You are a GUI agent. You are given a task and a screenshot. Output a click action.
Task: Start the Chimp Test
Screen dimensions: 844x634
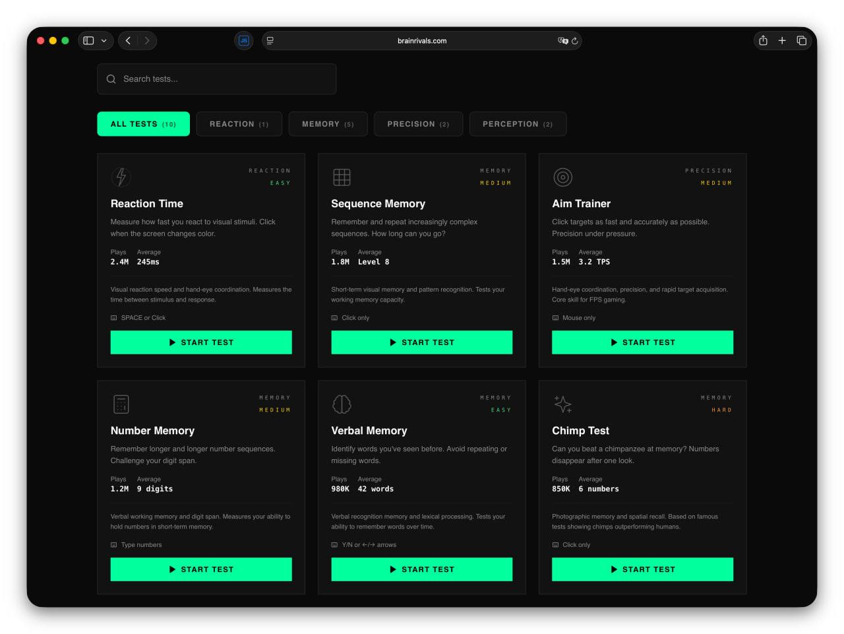[x=642, y=569]
